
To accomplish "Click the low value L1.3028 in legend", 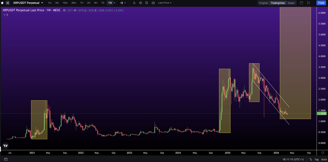I will [90, 10].
